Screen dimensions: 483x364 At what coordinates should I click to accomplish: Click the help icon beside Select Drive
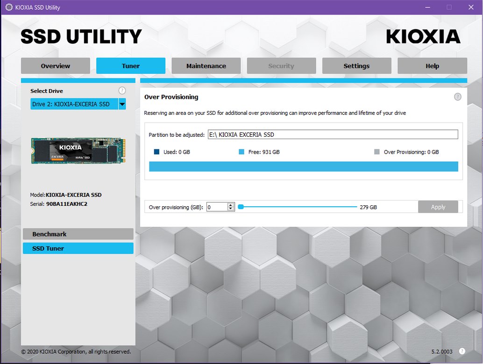click(x=122, y=91)
